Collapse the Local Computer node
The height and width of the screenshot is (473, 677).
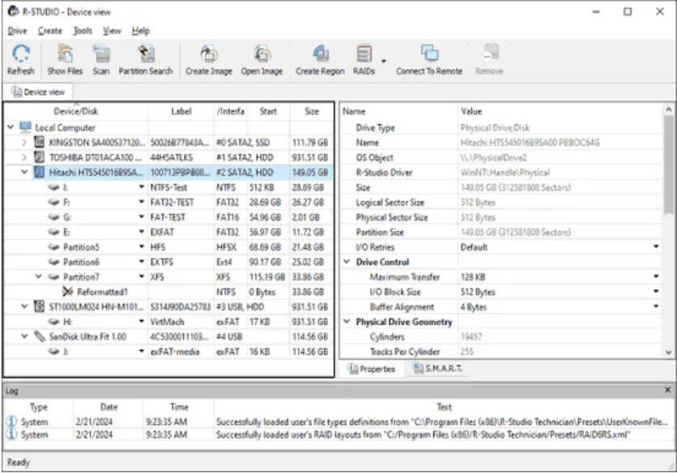11,127
